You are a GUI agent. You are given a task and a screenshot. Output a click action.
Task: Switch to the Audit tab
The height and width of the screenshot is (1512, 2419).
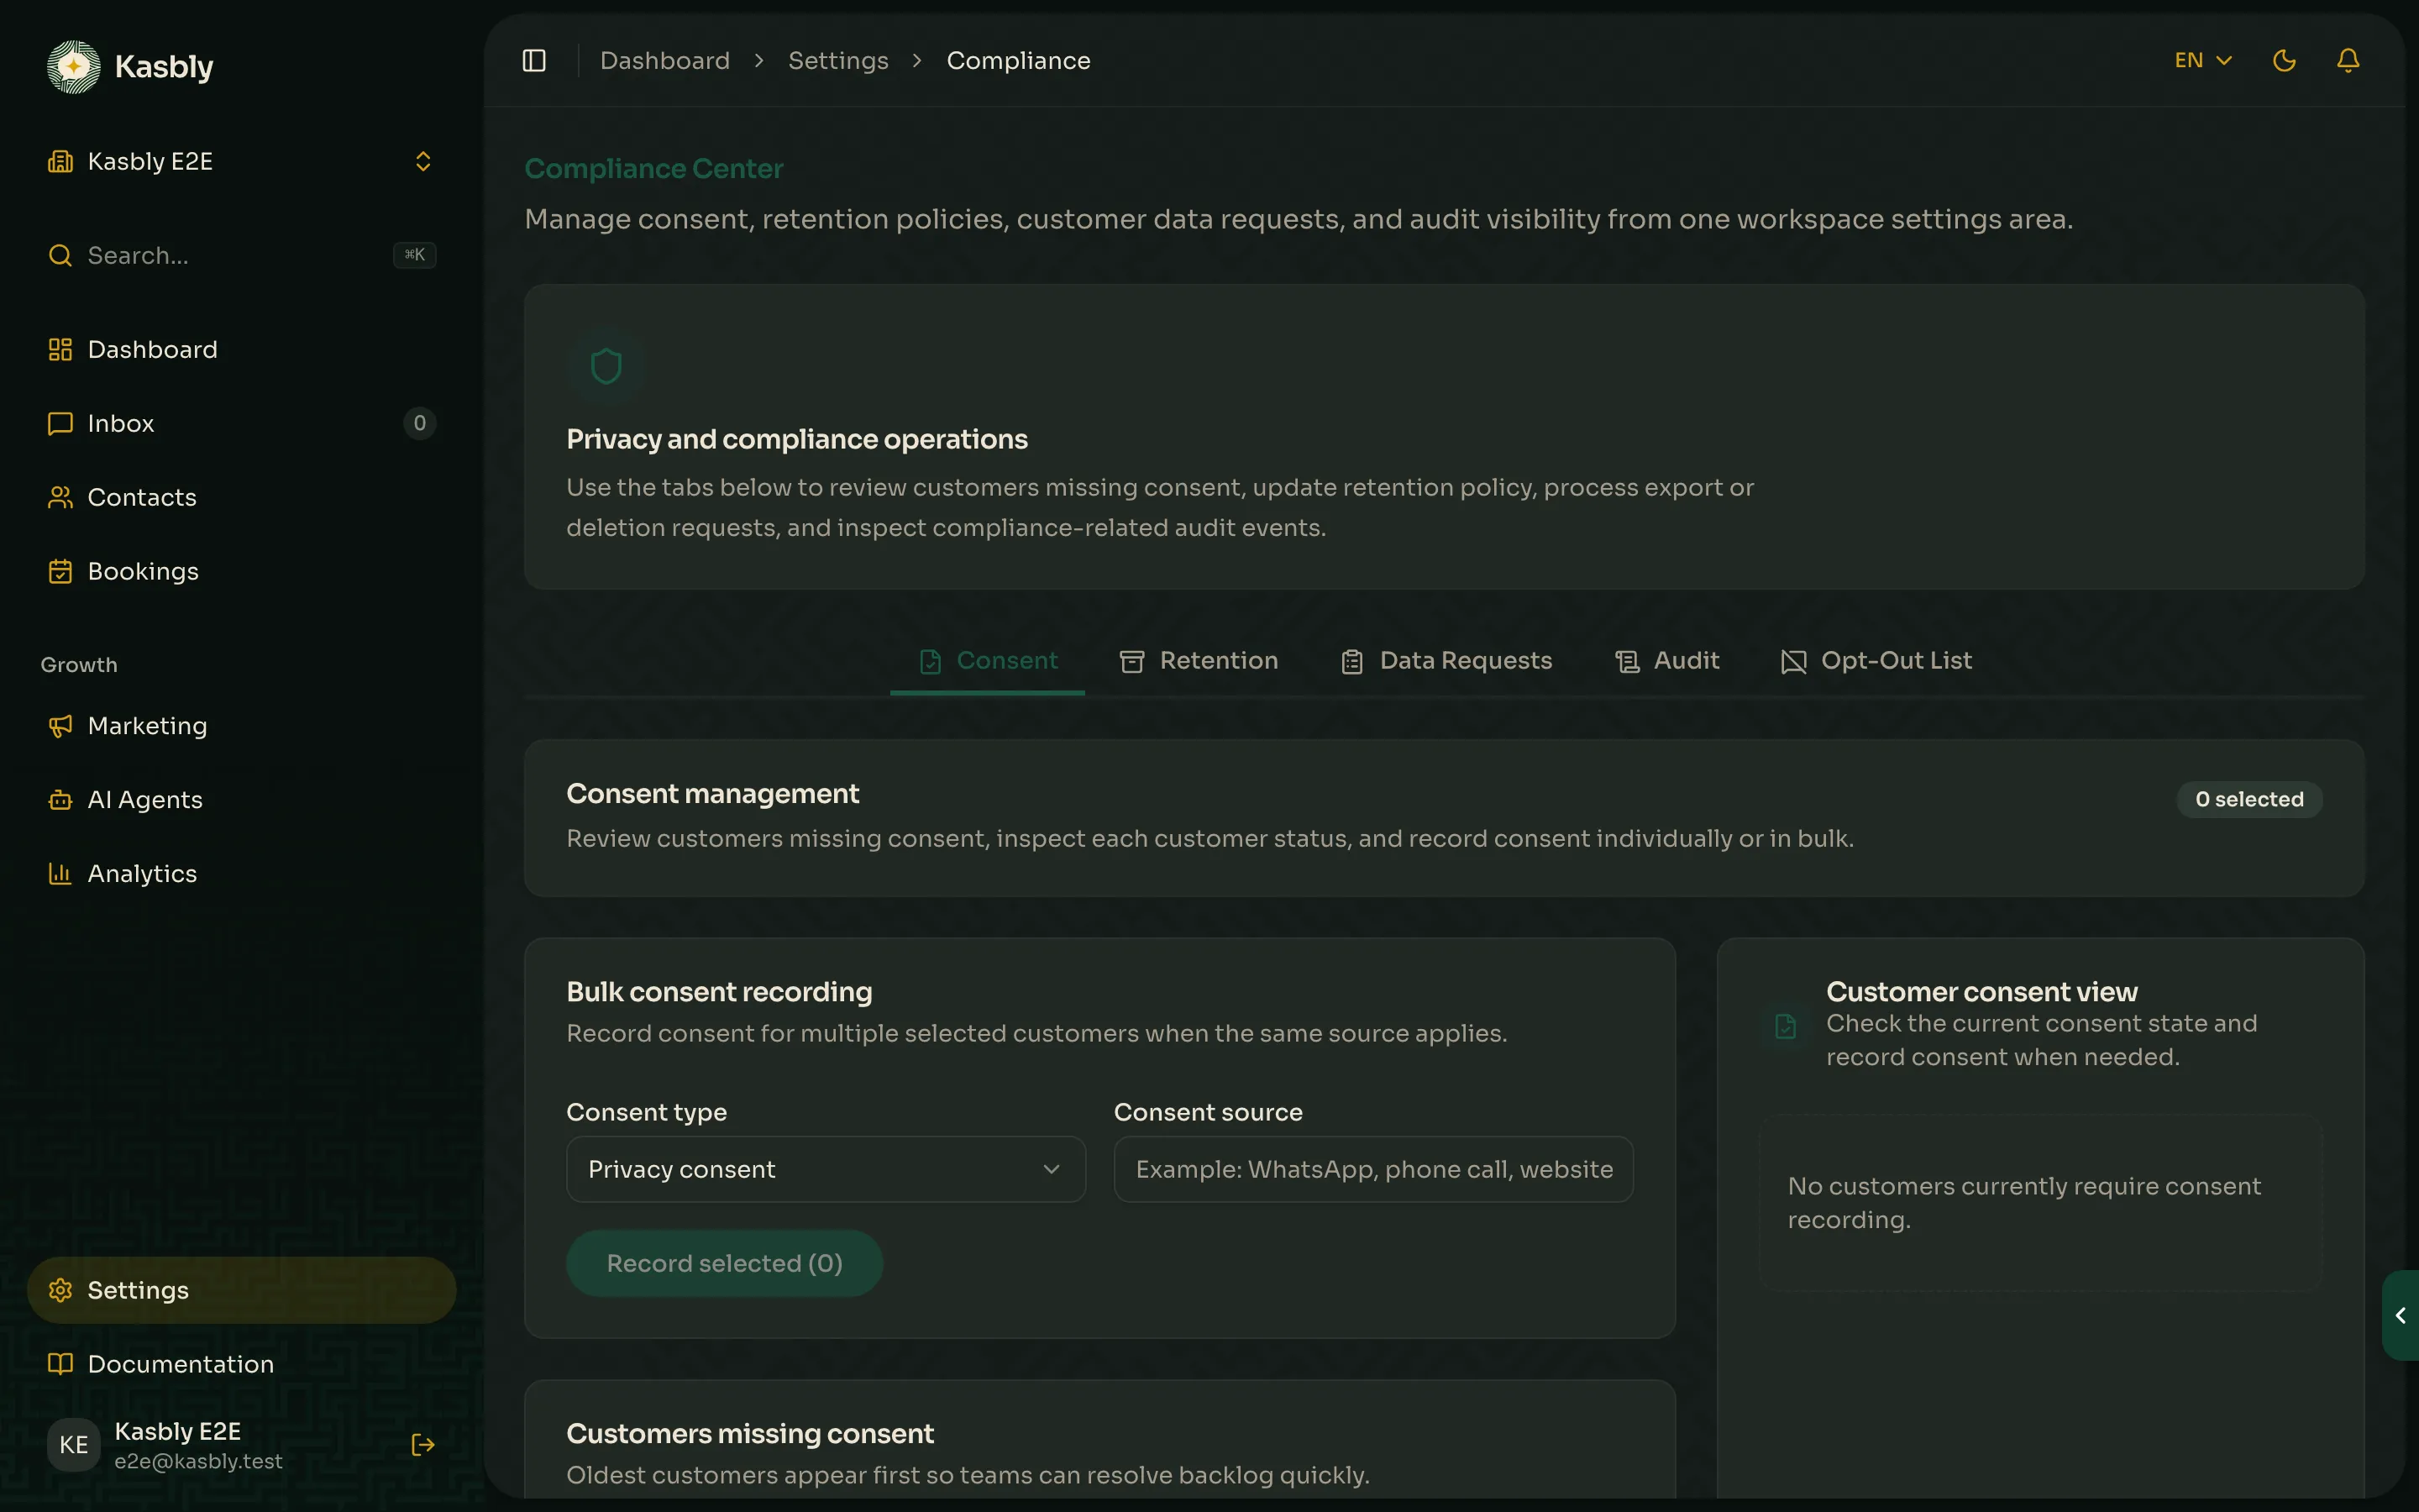click(1667, 661)
